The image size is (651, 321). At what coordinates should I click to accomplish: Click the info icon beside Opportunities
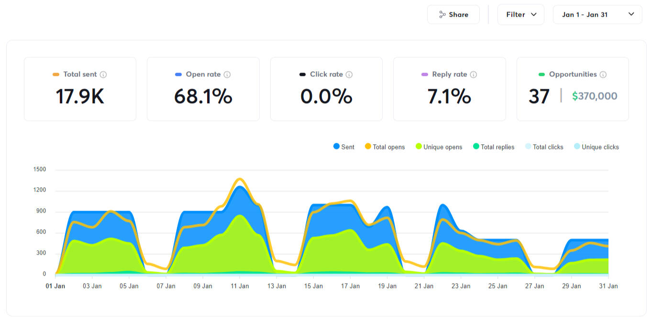pyautogui.click(x=603, y=75)
